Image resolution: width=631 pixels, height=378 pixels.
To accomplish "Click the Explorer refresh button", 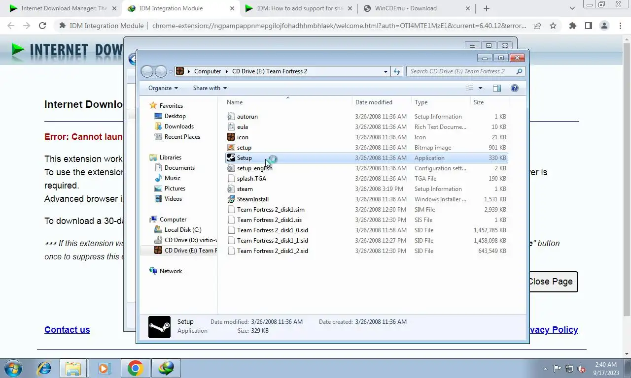I will click(397, 71).
